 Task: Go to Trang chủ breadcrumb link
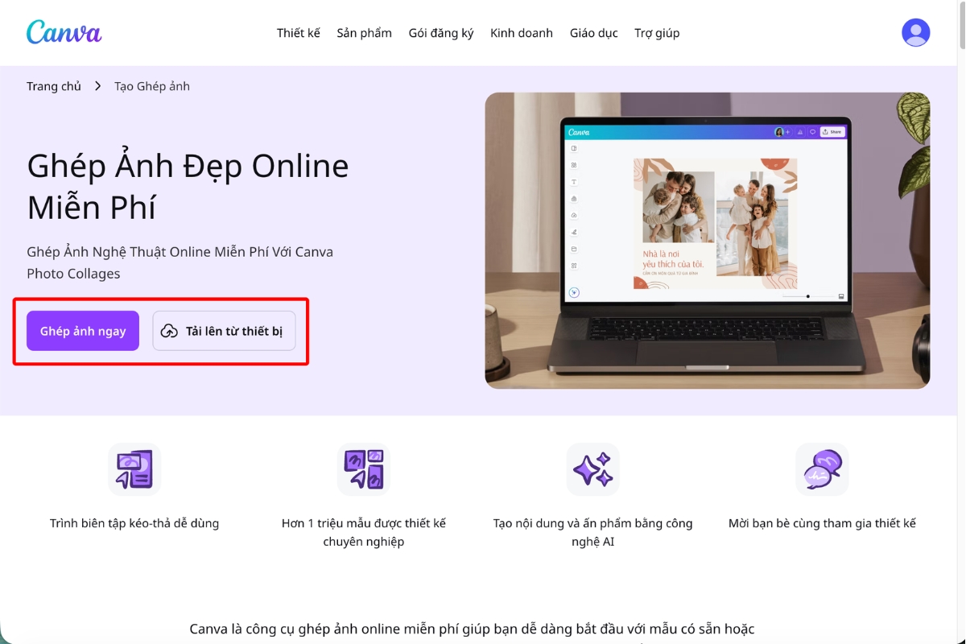click(x=54, y=86)
